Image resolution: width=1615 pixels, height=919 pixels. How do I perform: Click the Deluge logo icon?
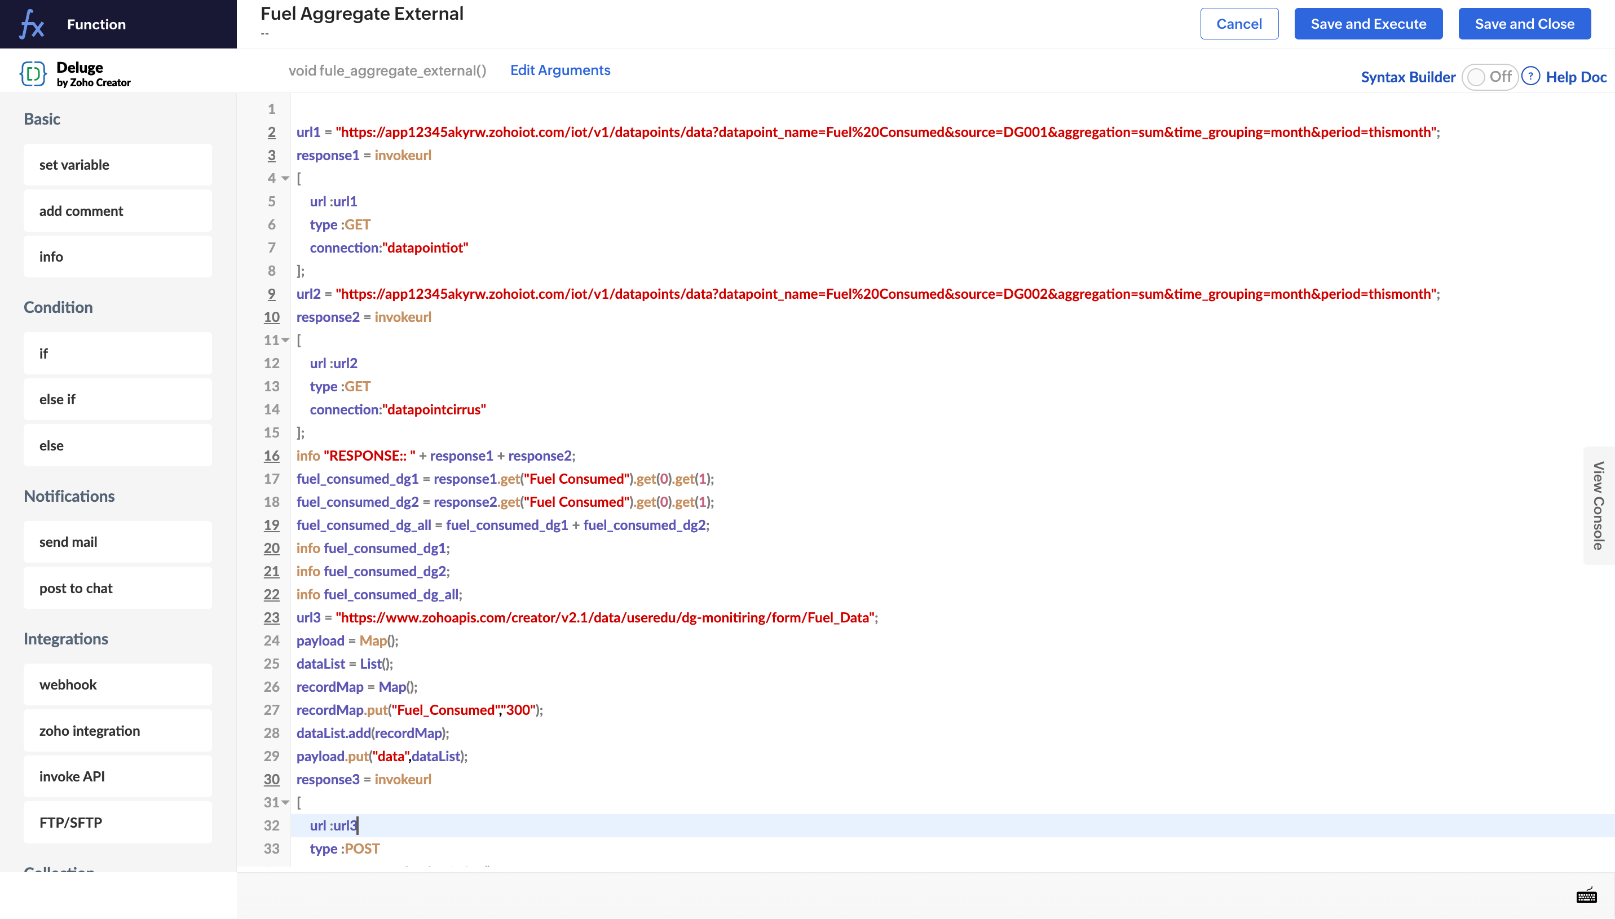[33, 74]
